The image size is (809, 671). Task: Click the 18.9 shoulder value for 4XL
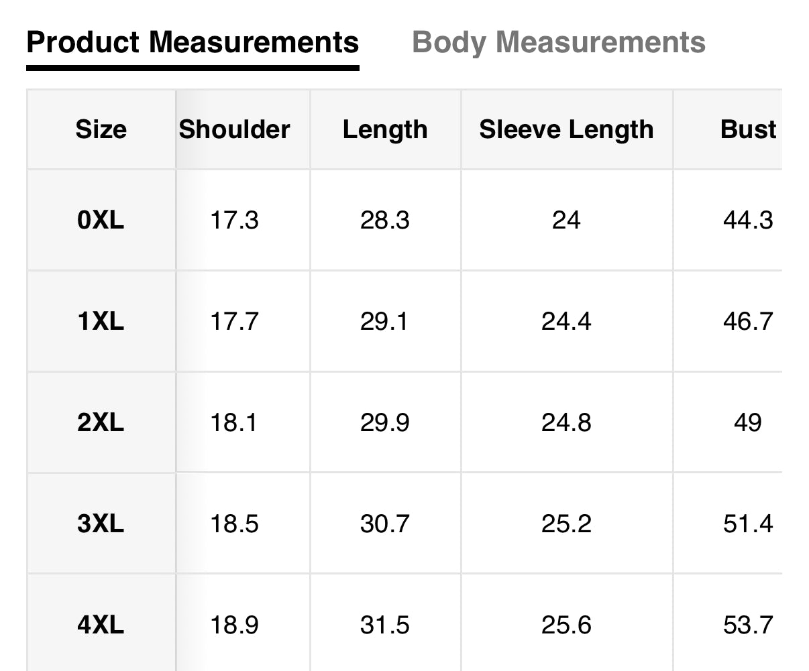[234, 625]
